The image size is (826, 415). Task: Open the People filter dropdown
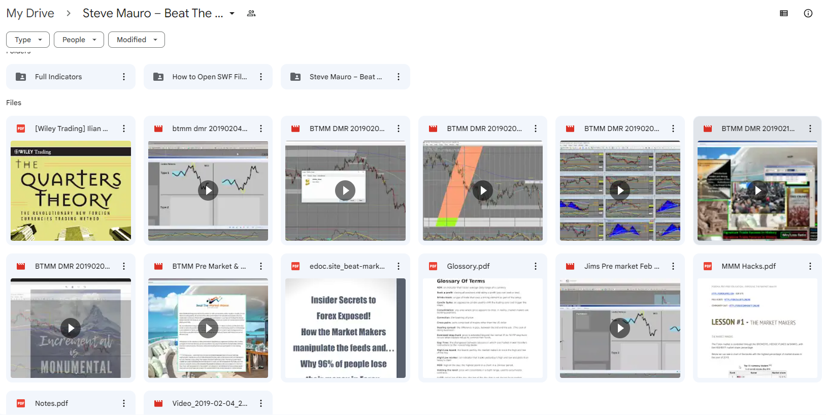(x=79, y=40)
